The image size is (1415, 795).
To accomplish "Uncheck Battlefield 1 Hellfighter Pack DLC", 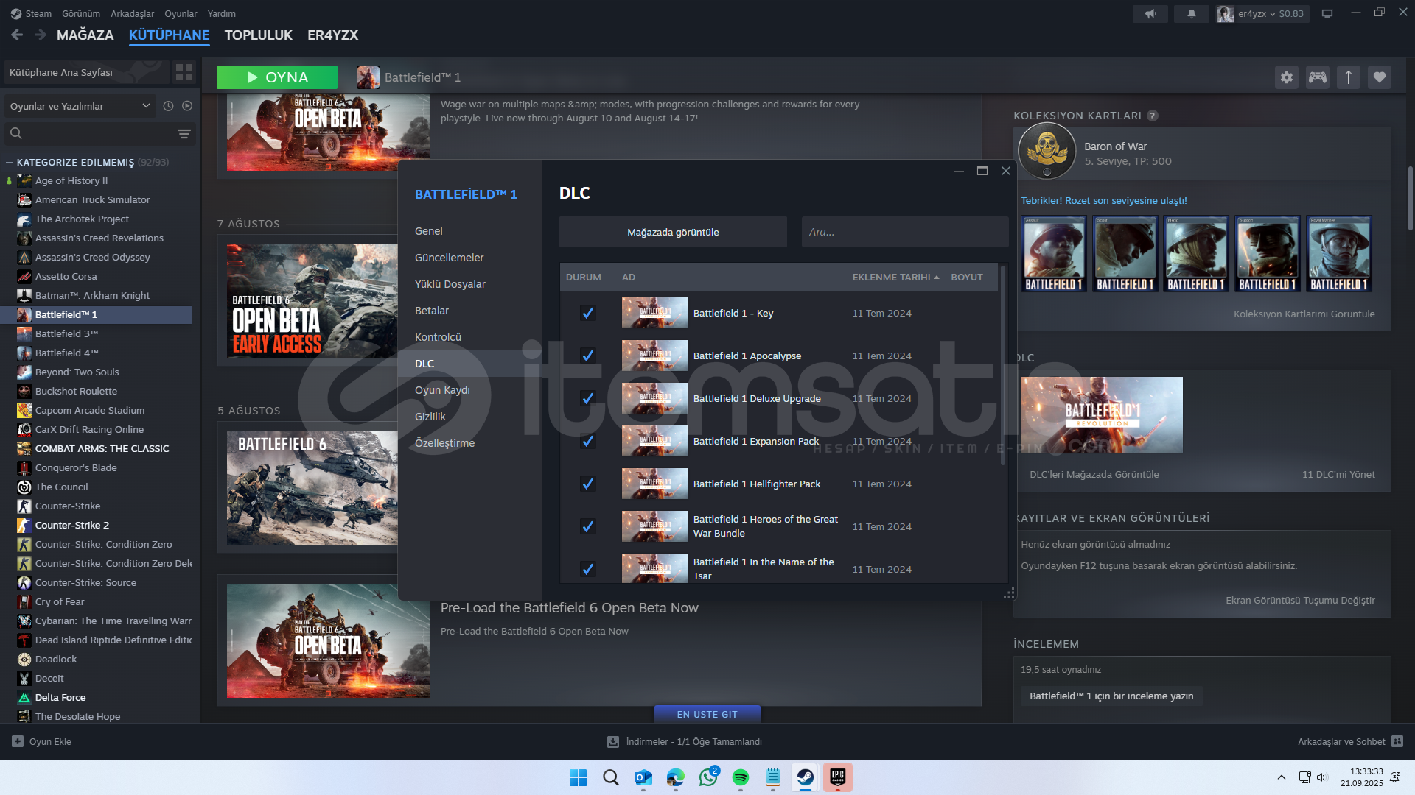I will click(587, 484).
